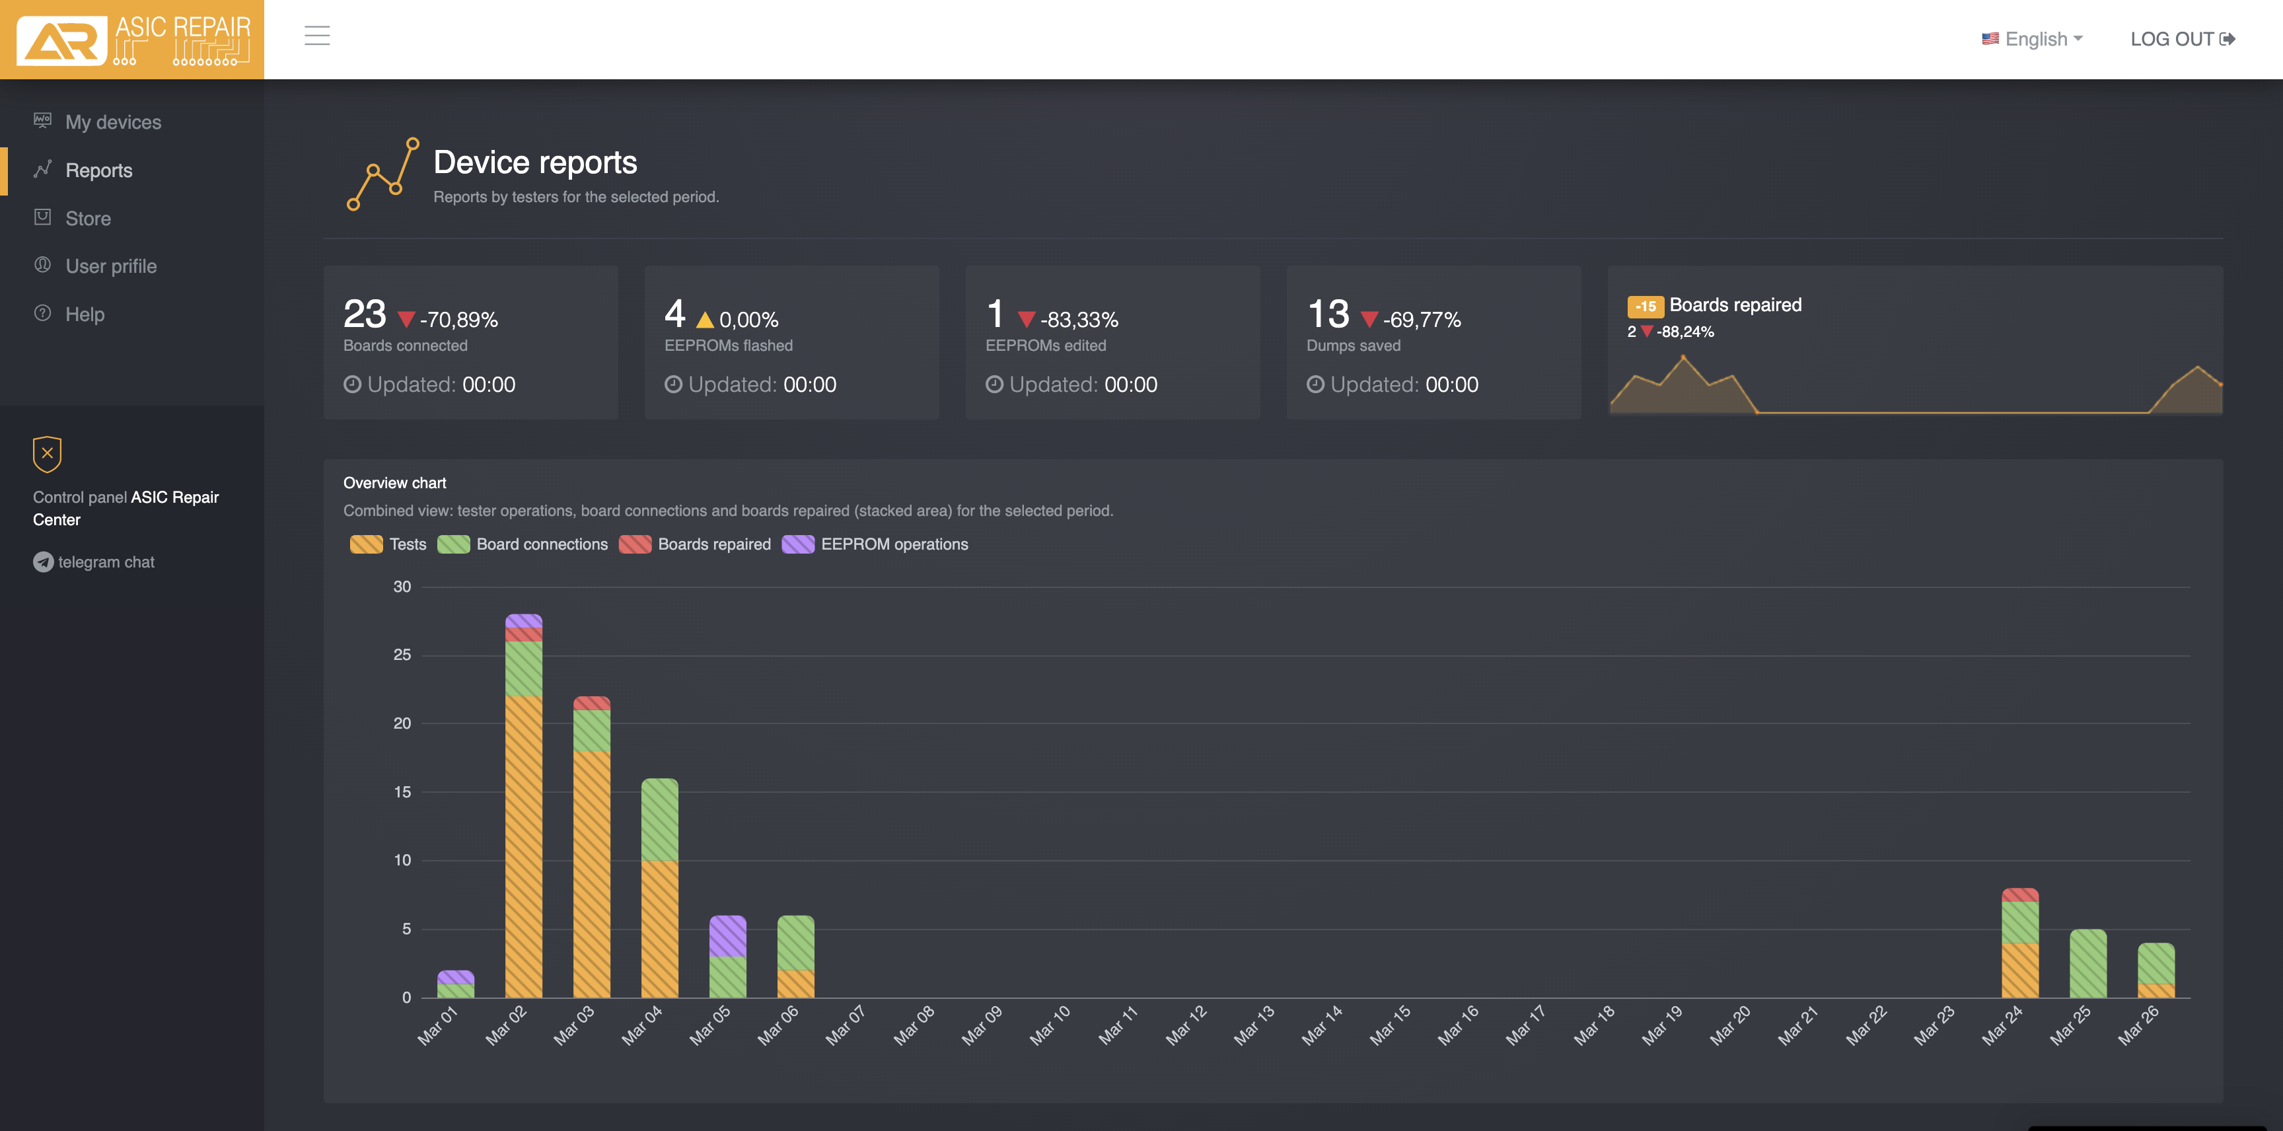Click the Mar 24 stacked bar
This screenshot has width=2283, height=1131.
(x=2021, y=942)
